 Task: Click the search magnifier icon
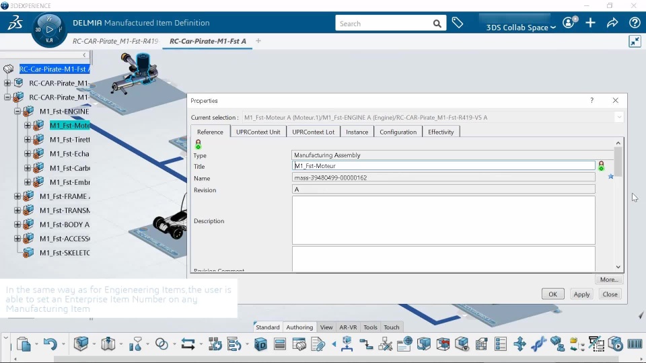(437, 24)
